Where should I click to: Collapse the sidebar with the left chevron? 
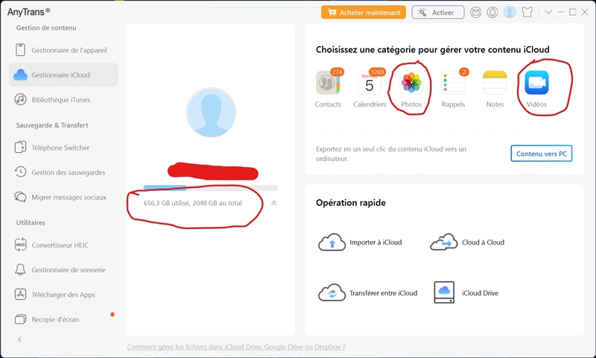click(x=20, y=339)
